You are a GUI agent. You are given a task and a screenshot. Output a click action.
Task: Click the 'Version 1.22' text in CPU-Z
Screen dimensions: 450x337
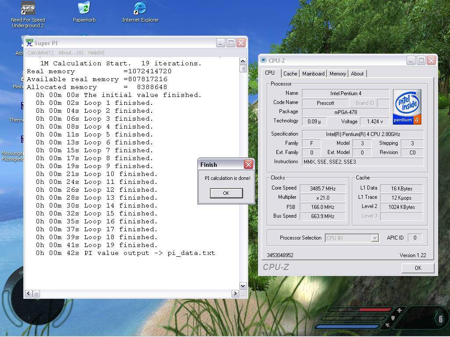click(413, 255)
